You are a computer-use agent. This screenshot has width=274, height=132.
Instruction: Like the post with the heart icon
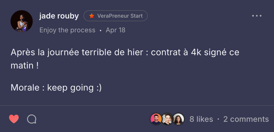pyautogui.click(x=14, y=119)
